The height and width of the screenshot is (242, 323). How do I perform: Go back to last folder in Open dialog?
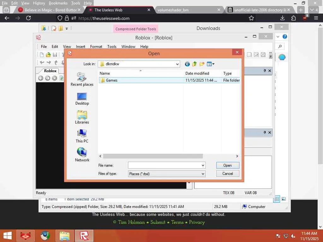187,64
